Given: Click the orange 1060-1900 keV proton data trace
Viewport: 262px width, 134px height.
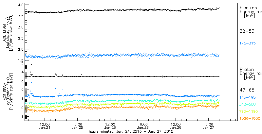Looking at the screenshot, I should click(x=122, y=107).
